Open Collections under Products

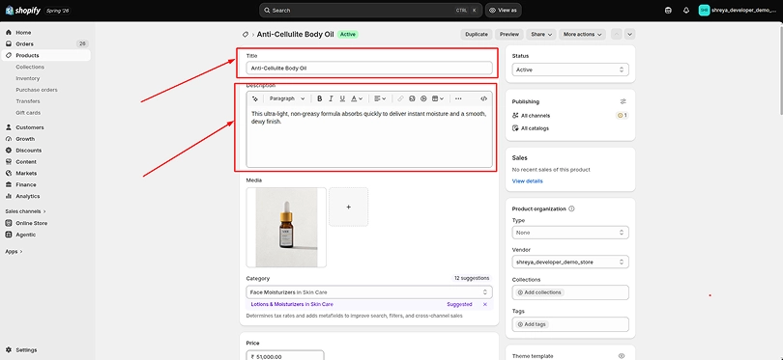coord(30,67)
